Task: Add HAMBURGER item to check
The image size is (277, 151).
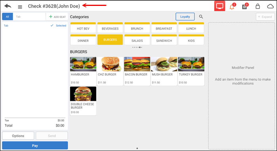Action: coord(83,71)
